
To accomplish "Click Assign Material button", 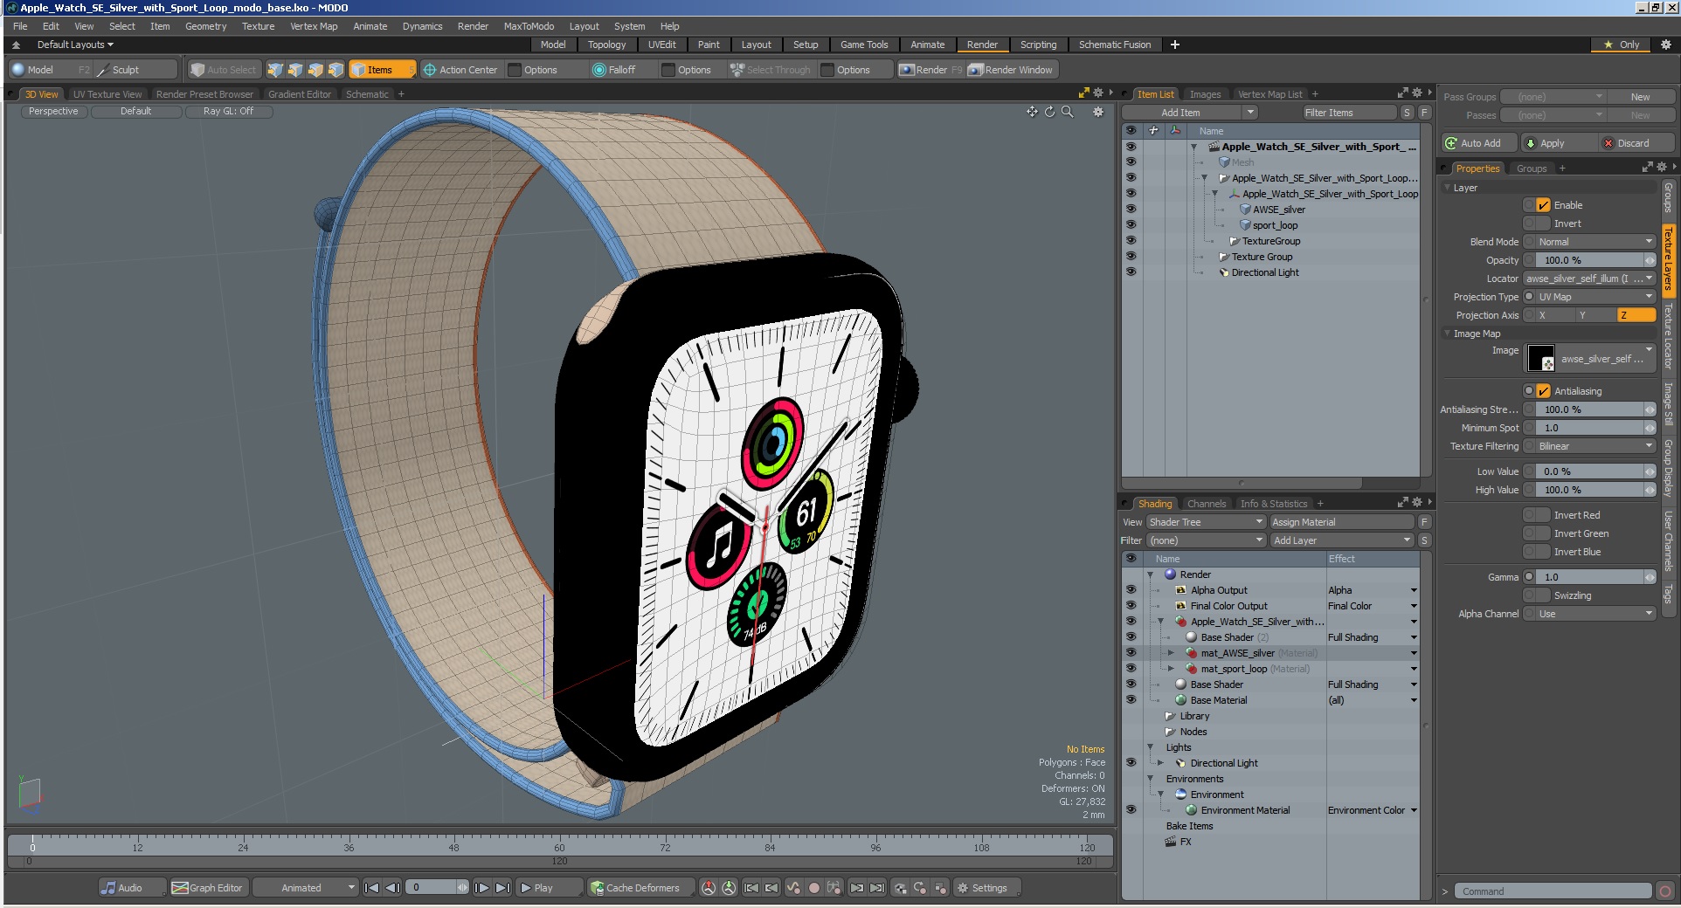I will pos(1341,522).
